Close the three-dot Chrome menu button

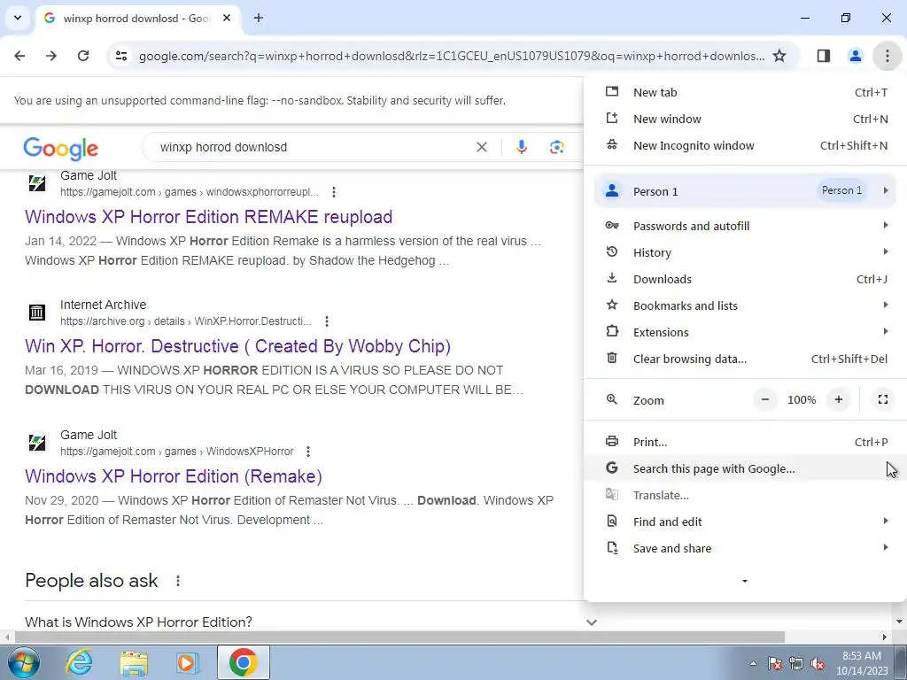[x=887, y=56]
